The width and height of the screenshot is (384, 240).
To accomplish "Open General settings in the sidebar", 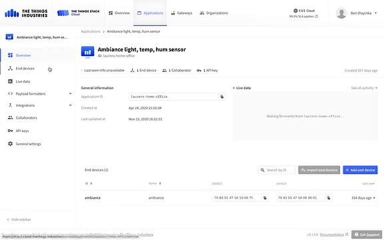I will click(29, 144).
